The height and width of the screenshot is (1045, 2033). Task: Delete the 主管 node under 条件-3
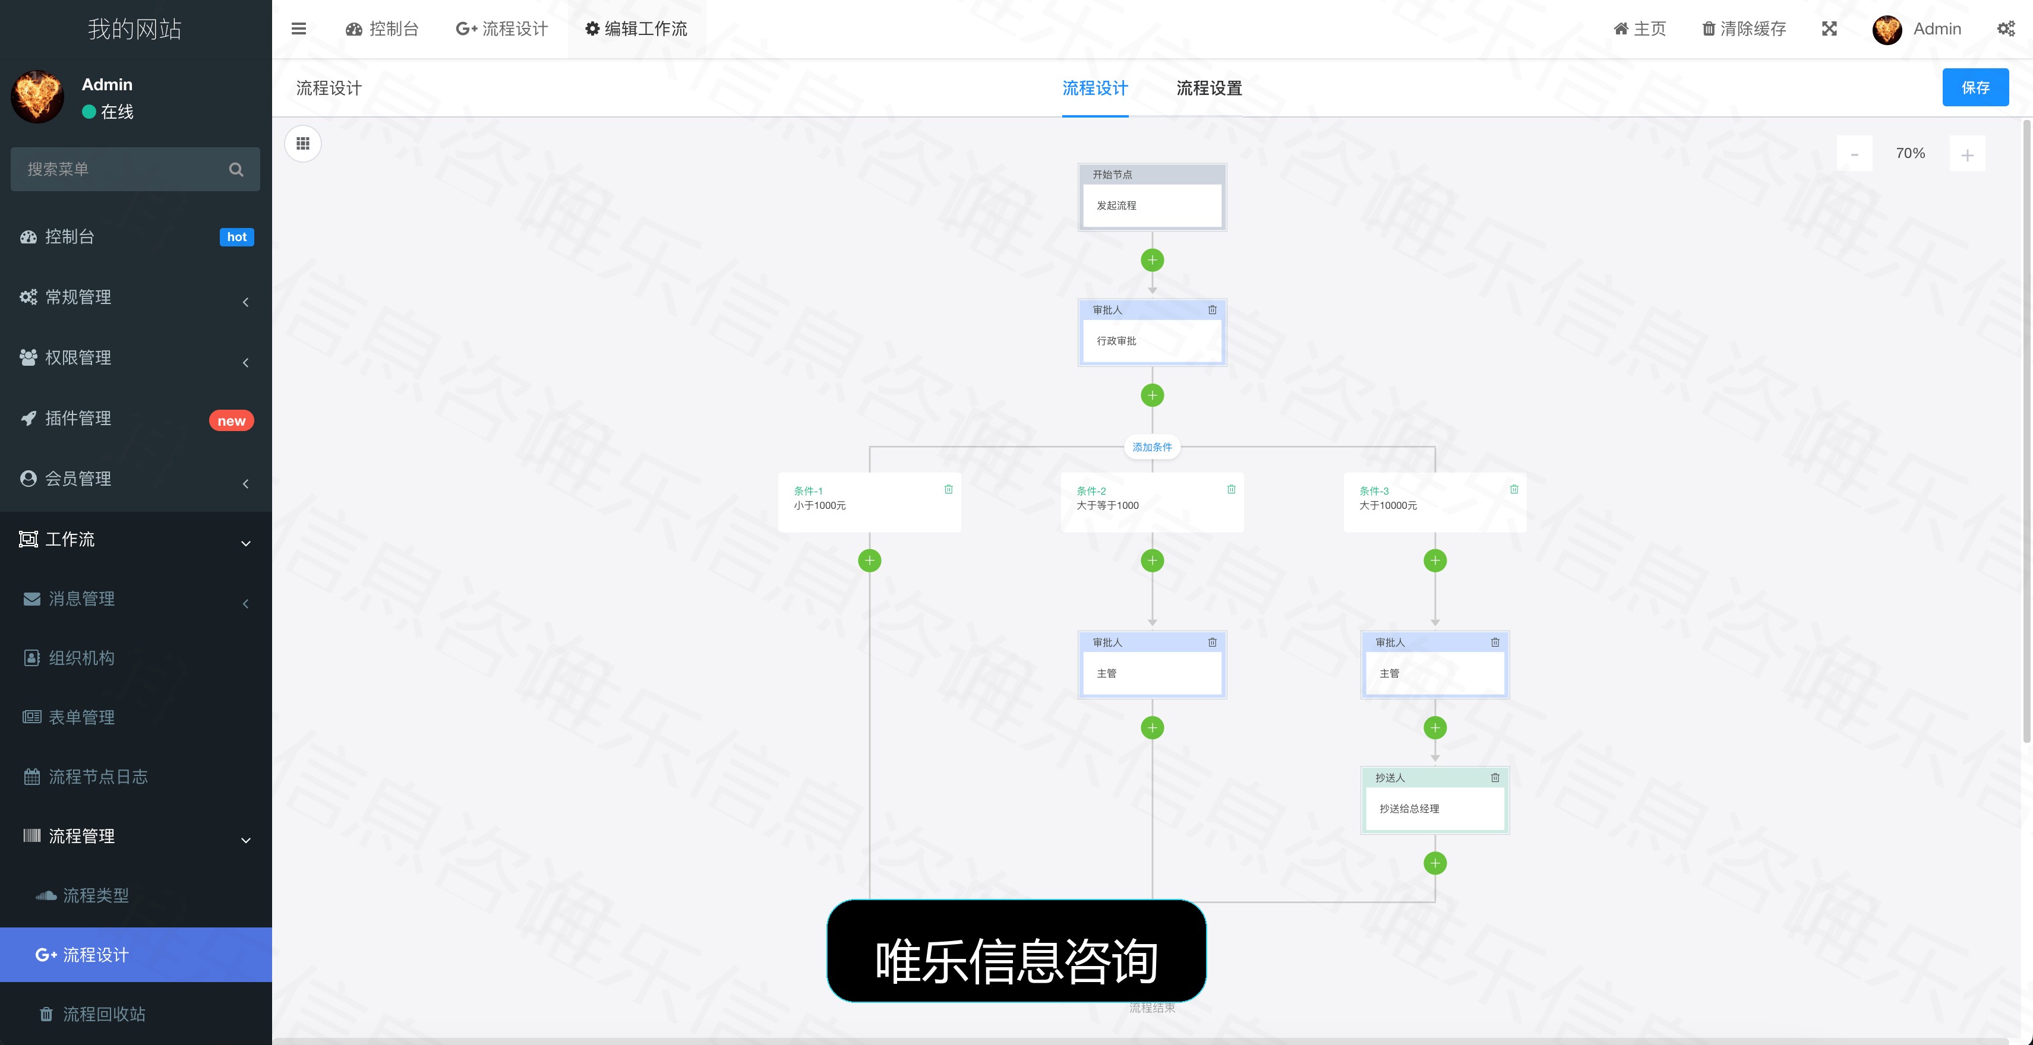1495,642
